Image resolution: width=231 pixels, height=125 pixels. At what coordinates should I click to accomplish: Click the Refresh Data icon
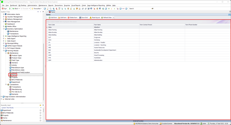(102, 17)
